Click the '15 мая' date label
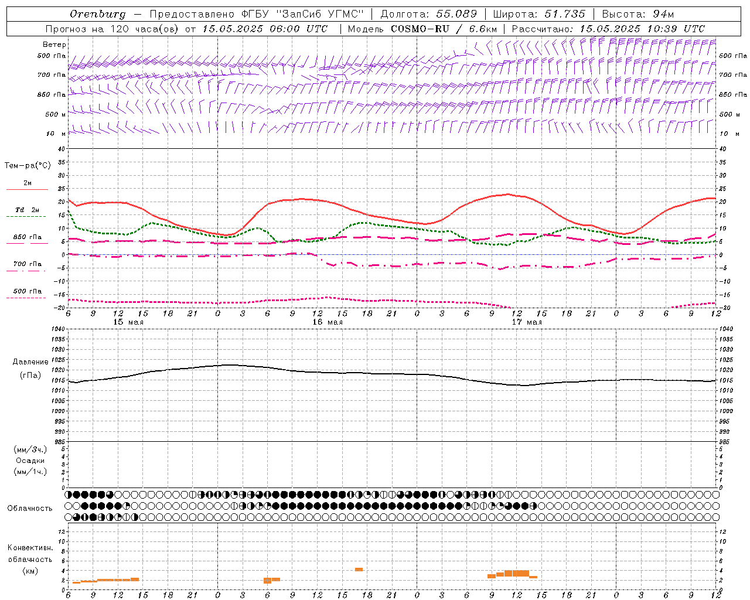The image size is (750, 600). pos(128,322)
